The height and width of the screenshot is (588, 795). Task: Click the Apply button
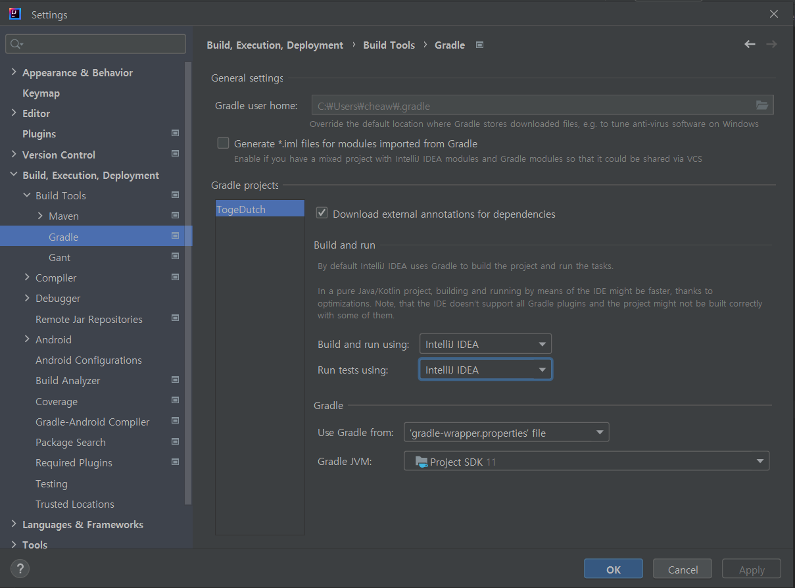[752, 570]
